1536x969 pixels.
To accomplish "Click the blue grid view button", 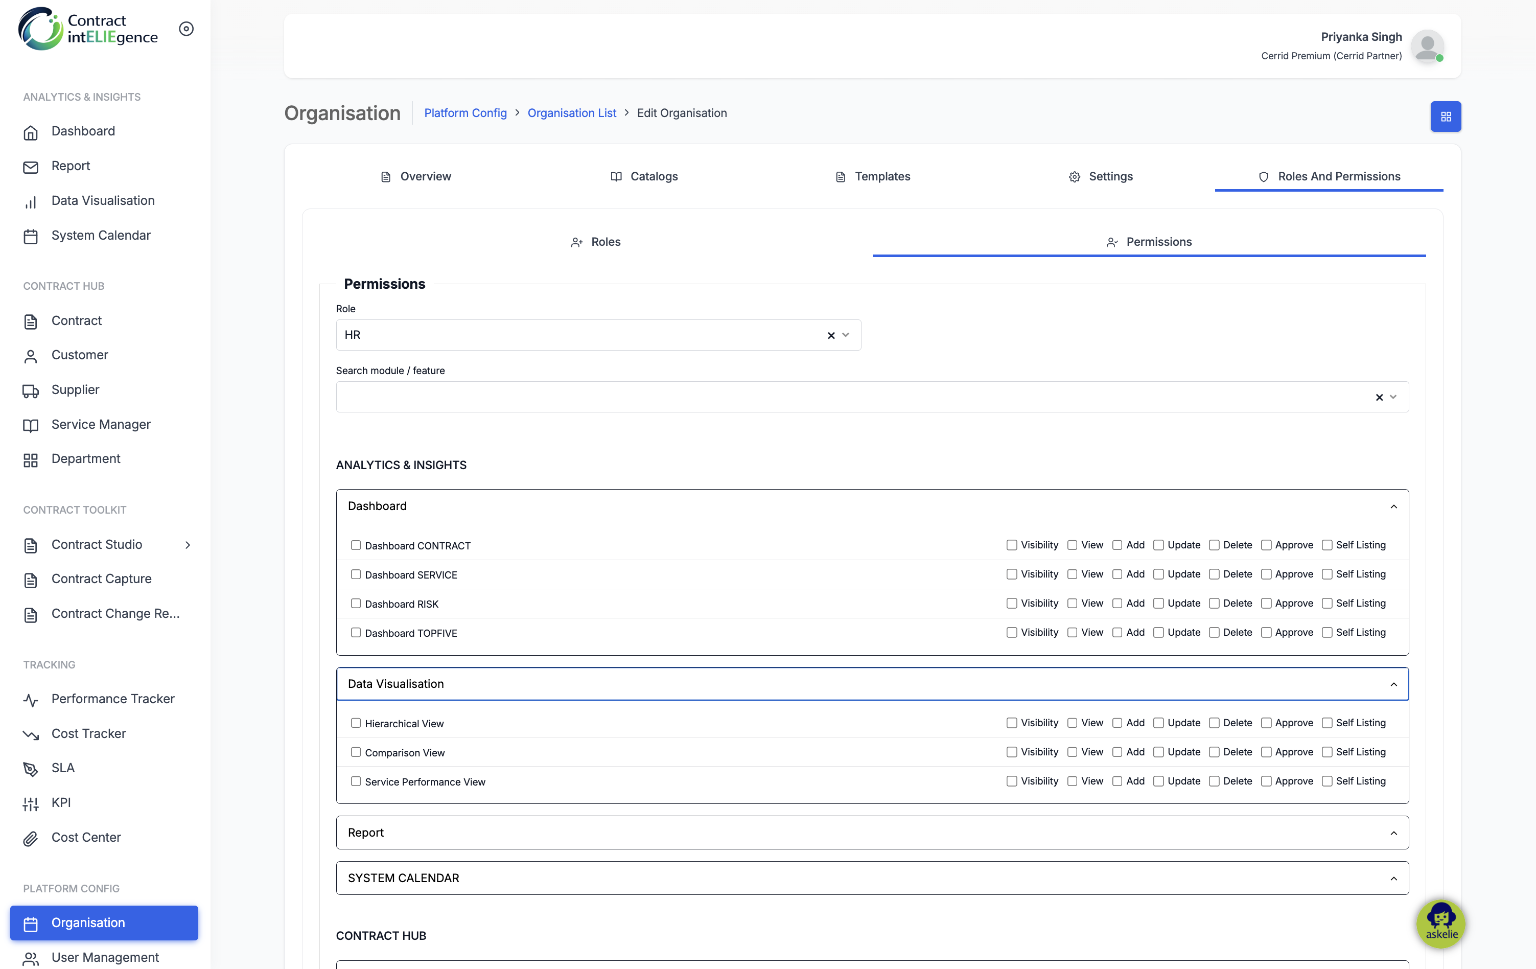I will pyautogui.click(x=1446, y=117).
